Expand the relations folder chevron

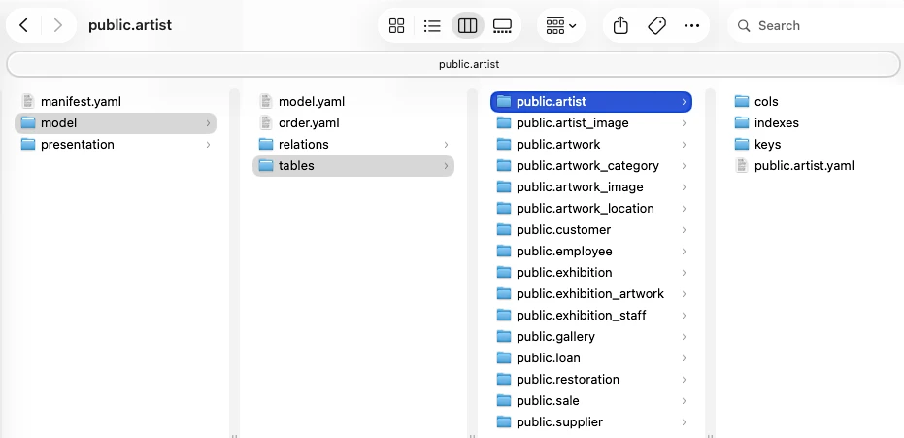tap(446, 144)
